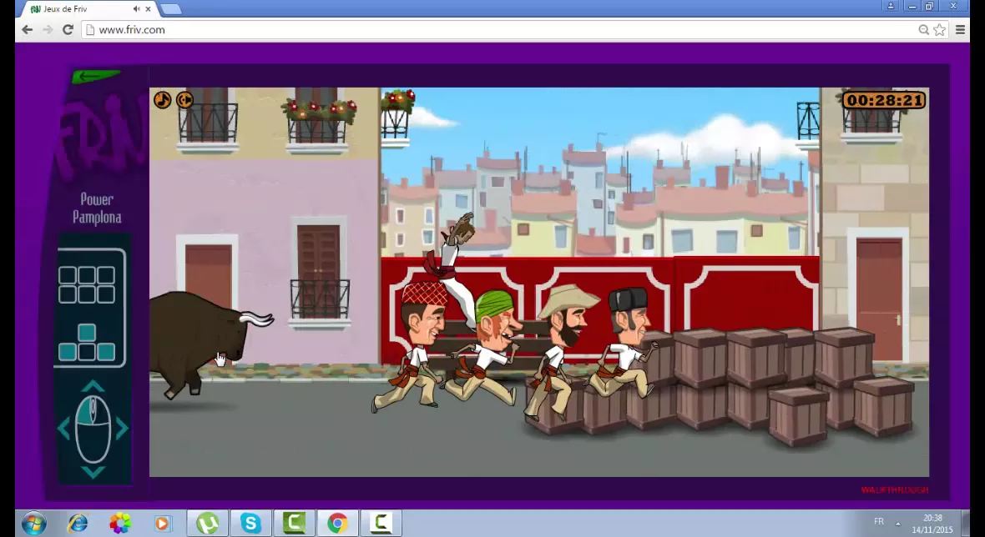
Task: Open the colorful flower taskbar app
Action: [x=120, y=523]
